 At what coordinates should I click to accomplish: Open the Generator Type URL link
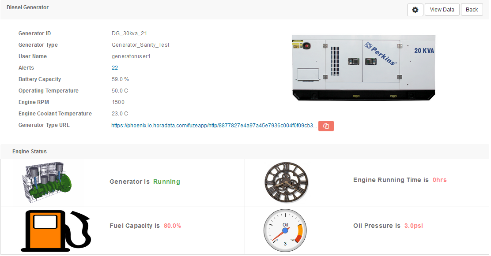214,126
